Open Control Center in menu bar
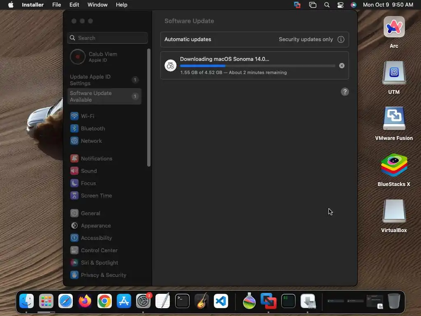The height and width of the screenshot is (316, 421). tap(340, 5)
